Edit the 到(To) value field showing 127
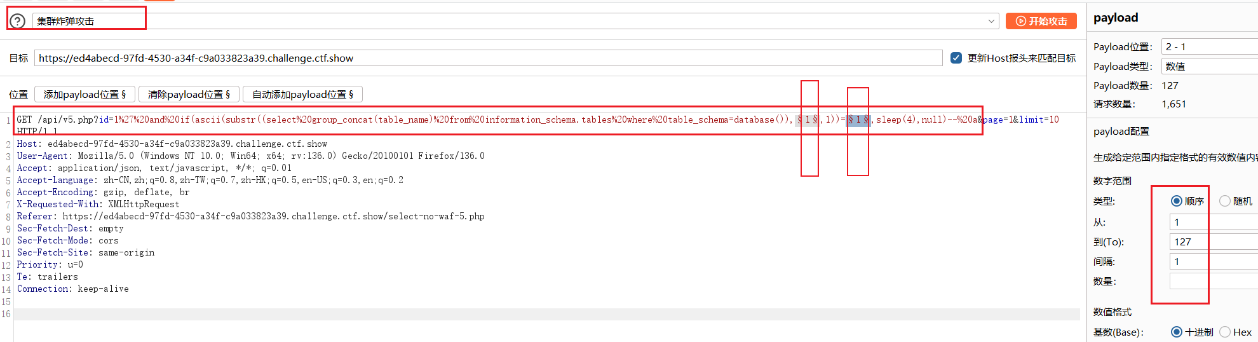 coord(1214,242)
